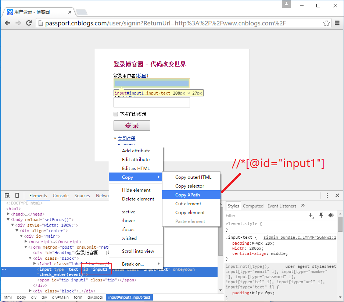This screenshot has width=344, height=302.
Task: Collapse the div id Main node
Action: tap(21, 236)
